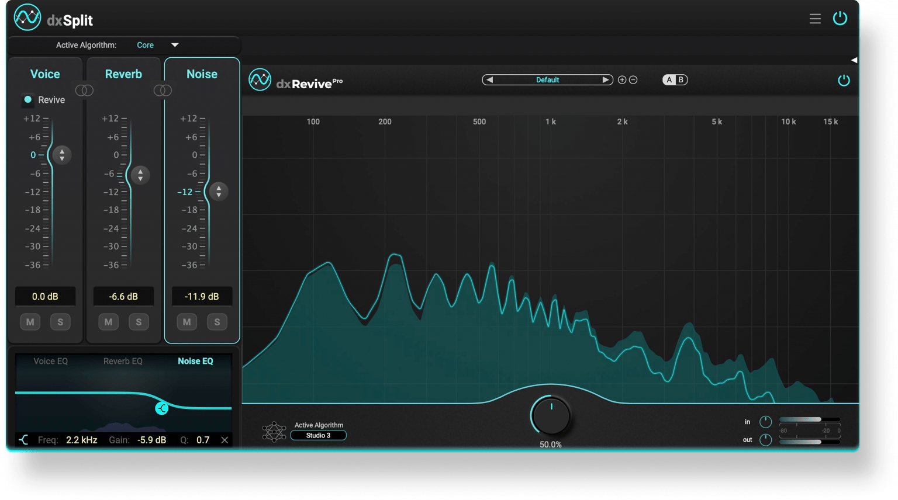Mute the Reverb channel
This screenshot has width=898, height=500.
pos(109,322)
